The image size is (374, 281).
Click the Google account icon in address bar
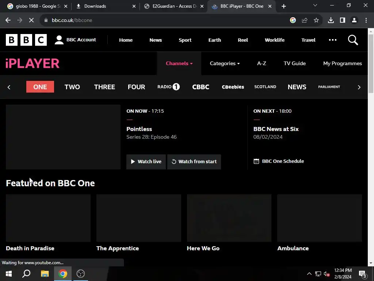(293, 20)
